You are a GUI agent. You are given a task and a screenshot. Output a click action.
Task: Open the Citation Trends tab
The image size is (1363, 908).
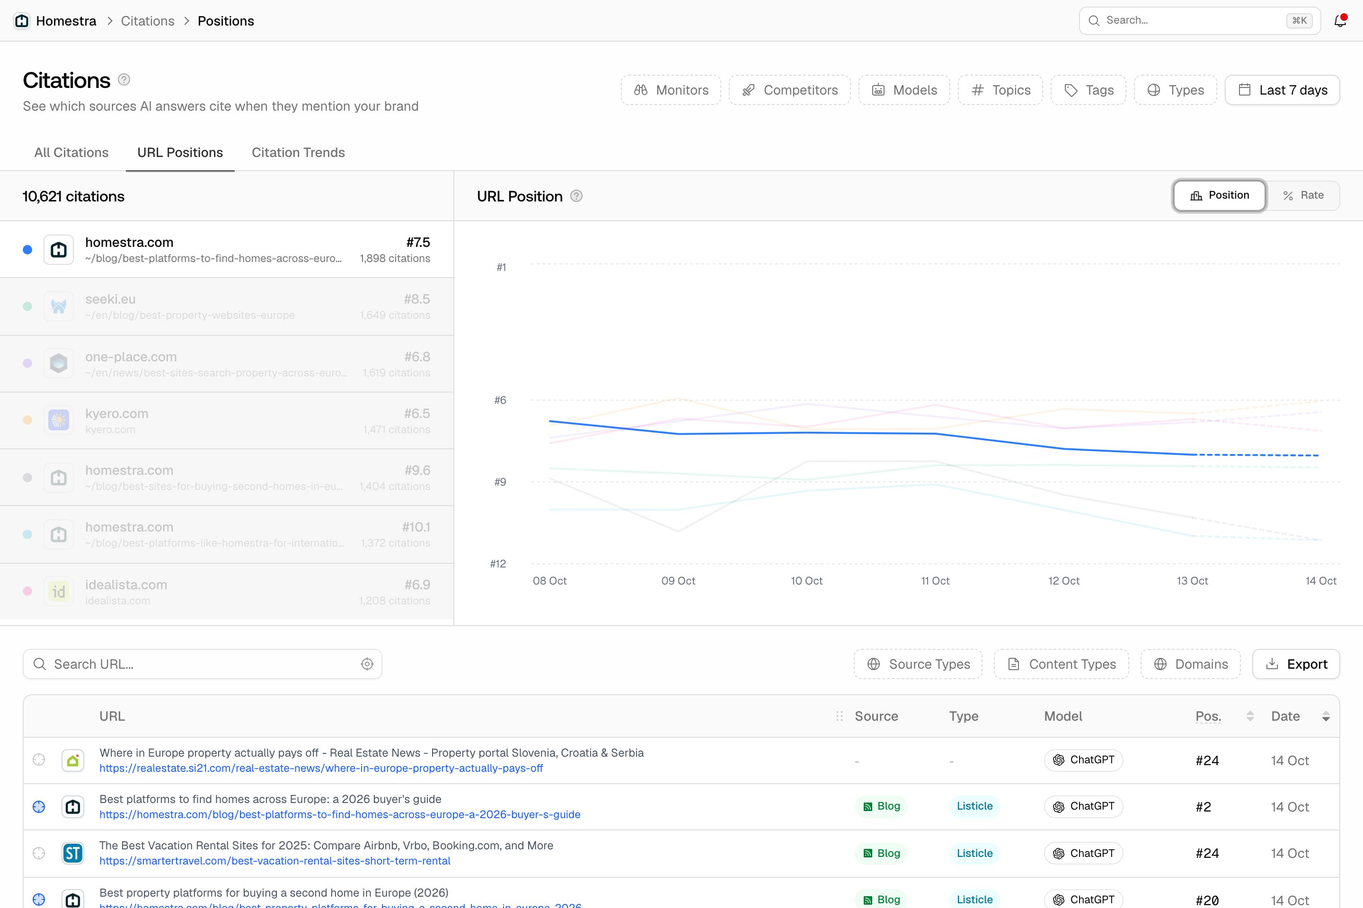coord(299,152)
